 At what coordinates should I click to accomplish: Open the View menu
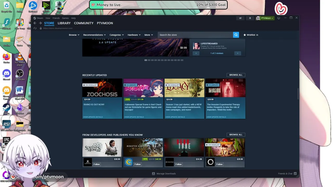48,18
